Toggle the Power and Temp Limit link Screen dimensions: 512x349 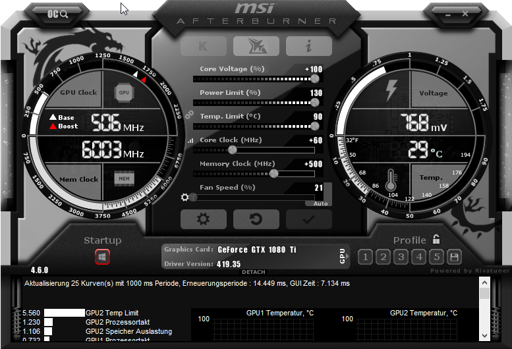tap(189, 115)
